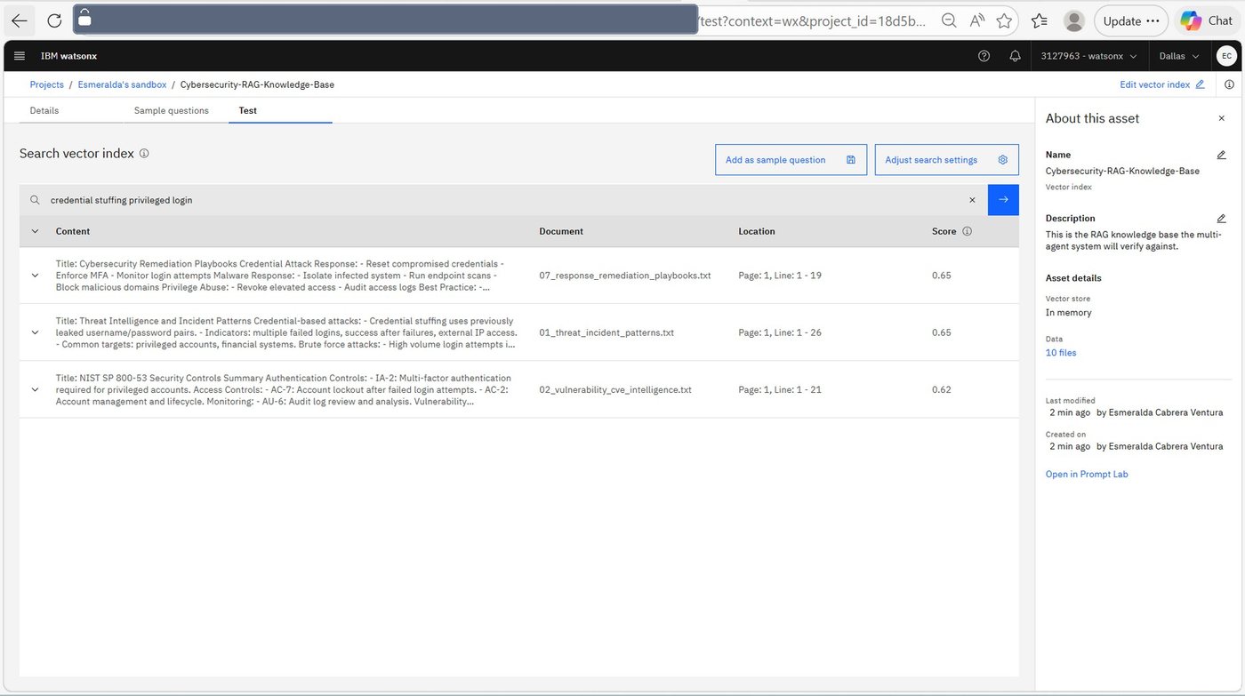Click the Document column header
1245x696 pixels.
pos(561,231)
